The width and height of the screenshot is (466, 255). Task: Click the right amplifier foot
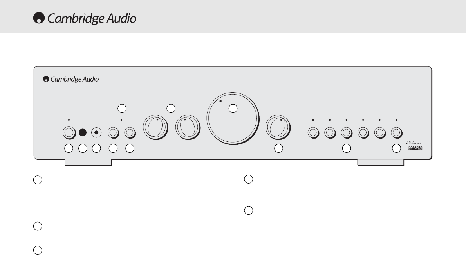click(x=380, y=162)
